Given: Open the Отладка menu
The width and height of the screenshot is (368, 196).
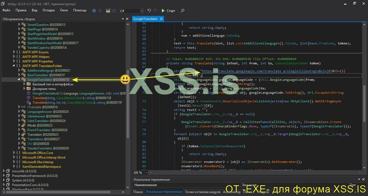Looking at the screenshot, I should [x=48, y=10].
